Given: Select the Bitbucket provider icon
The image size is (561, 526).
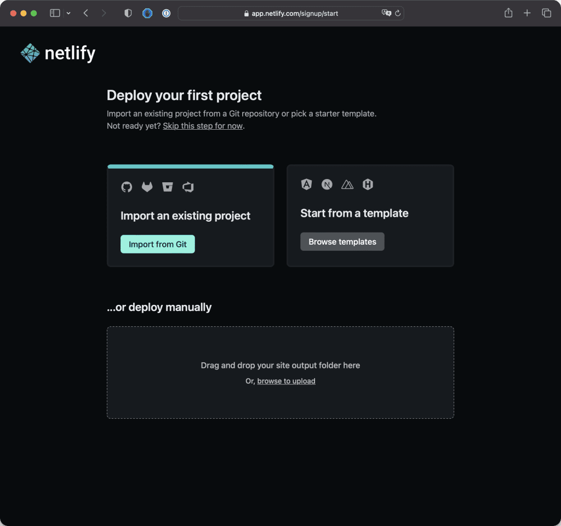Looking at the screenshot, I should click(167, 187).
